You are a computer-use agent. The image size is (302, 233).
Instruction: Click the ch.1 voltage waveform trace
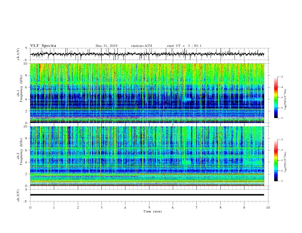point(147,54)
